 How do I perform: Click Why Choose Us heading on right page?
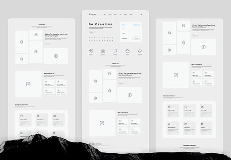[197, 64]
